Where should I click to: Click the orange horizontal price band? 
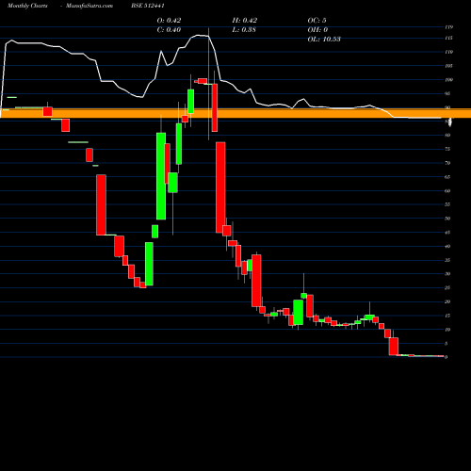pyautogui.click(x=235, y=113)
